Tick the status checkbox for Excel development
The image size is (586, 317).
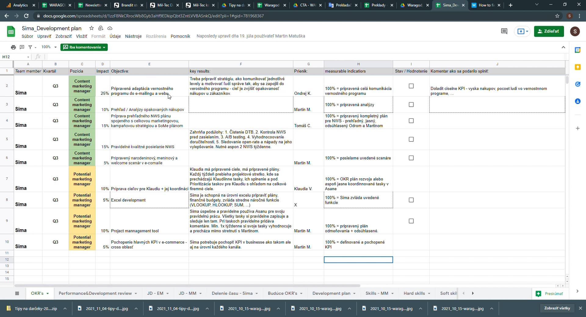pyautogui.click(x=411, y=200)
